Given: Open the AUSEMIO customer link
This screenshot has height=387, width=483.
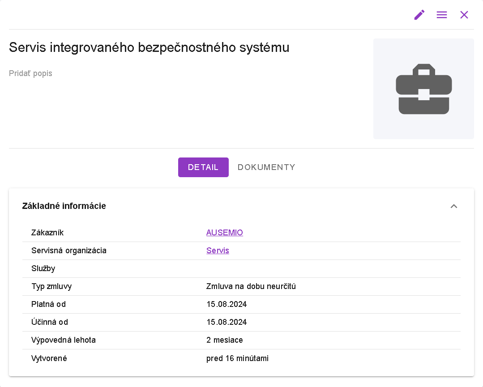Looking at the screenshot, I should pos(225,233).
